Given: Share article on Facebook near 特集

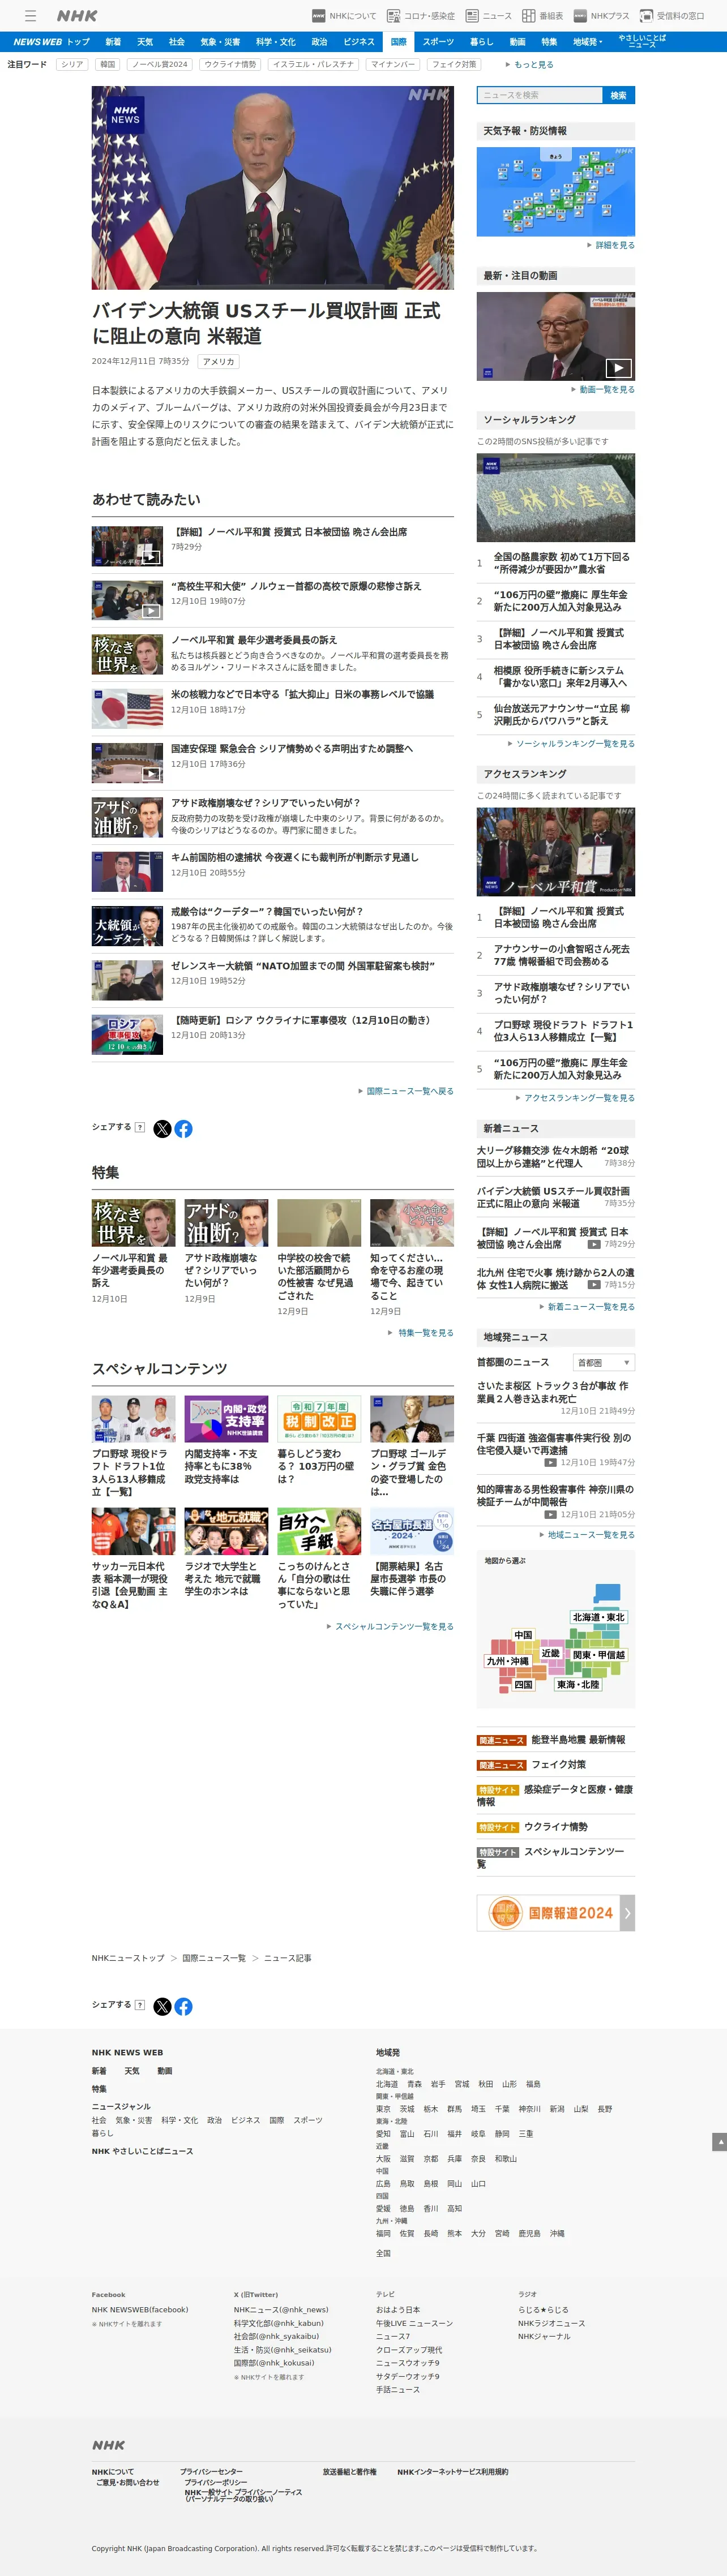Looking at the screenshot, I should 183,1129.
